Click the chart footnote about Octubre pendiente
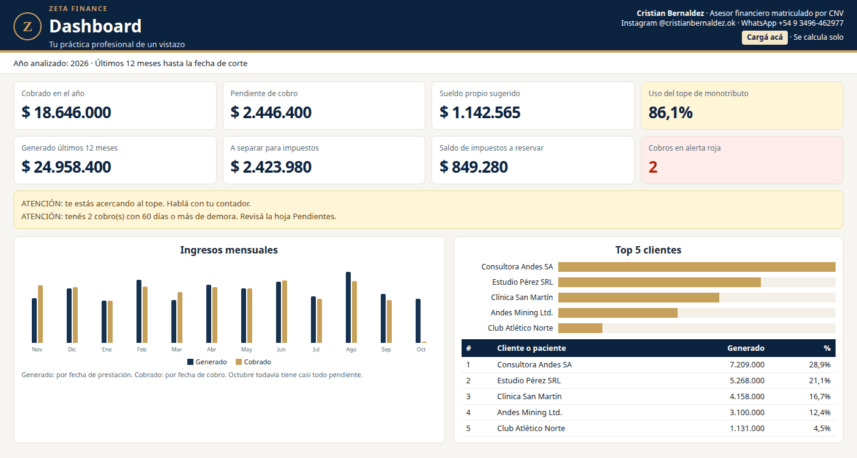The width and height of the screenshot is (857, 458). click(192, 375)
